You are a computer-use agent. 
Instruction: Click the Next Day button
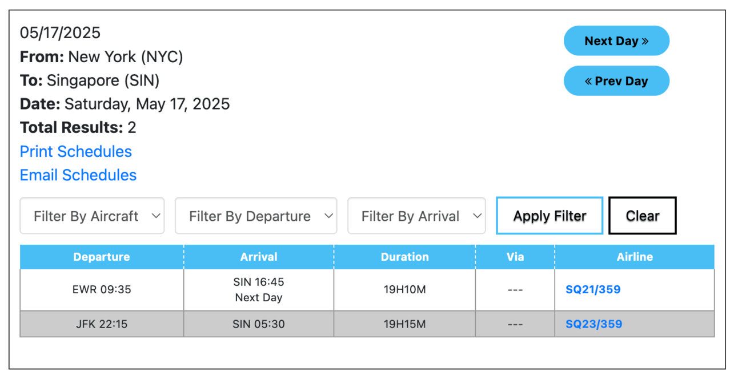(x=616, y=41)
